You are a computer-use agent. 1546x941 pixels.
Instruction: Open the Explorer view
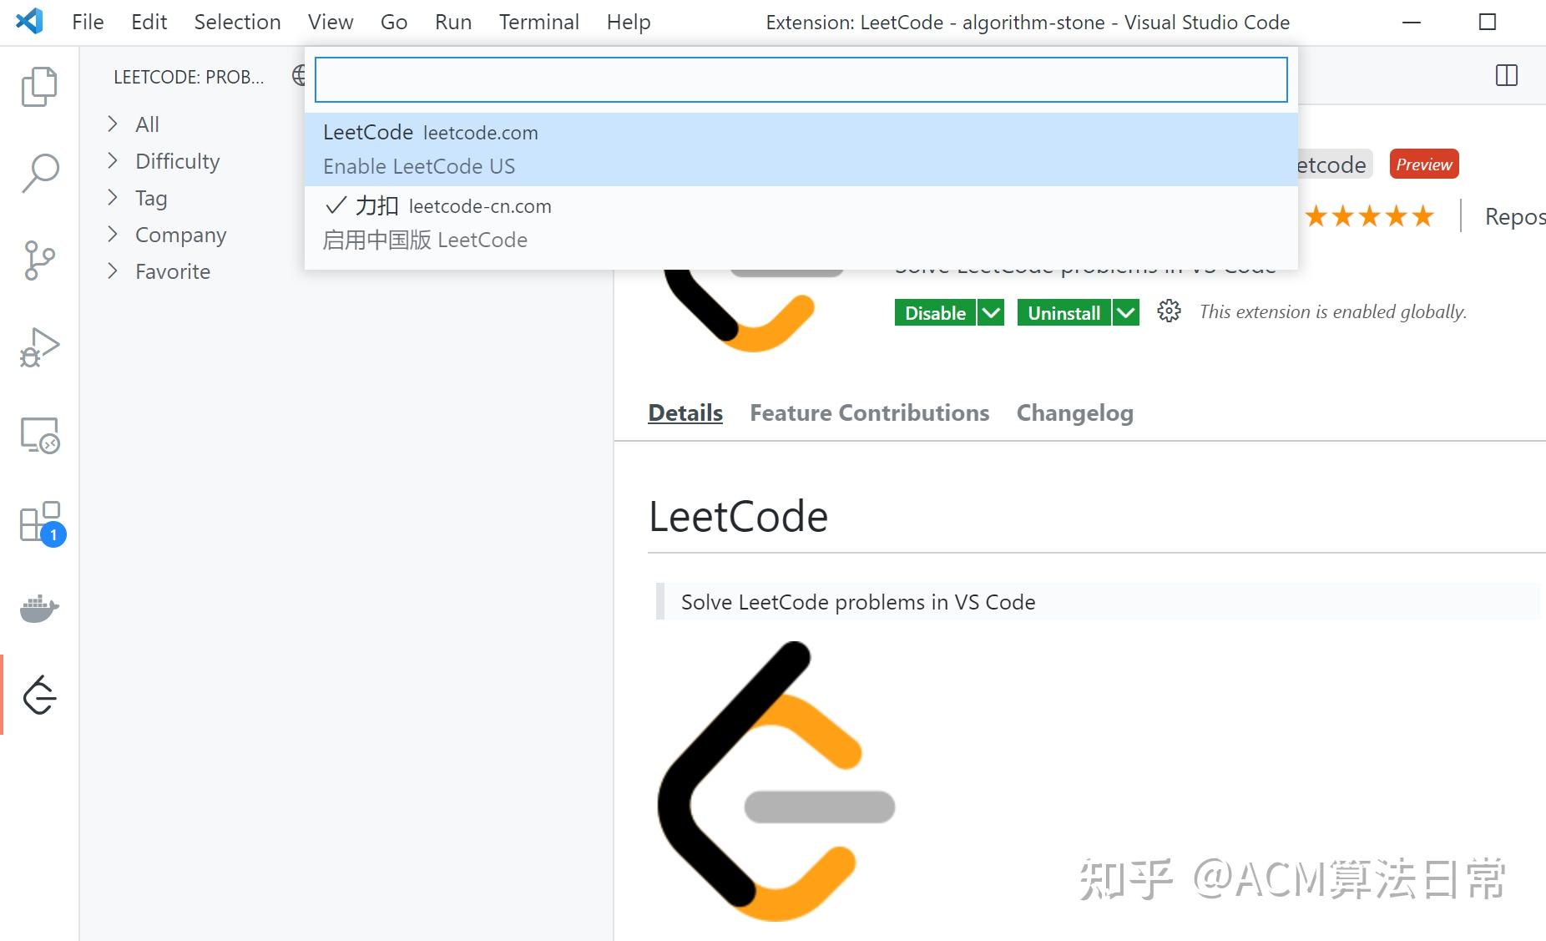tap(39, 86)
